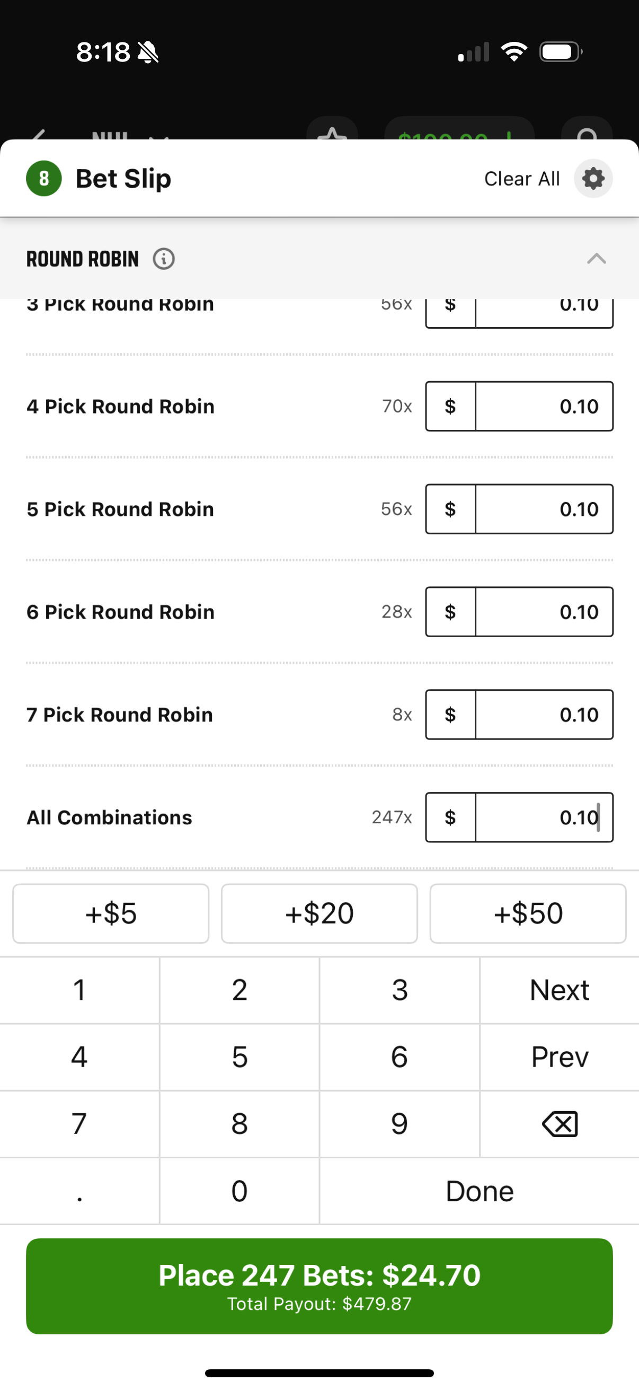Place 247 Bets for $24.70
Image resolution: width=639 pixels, height=1390 pixels.
point(319,1286)
